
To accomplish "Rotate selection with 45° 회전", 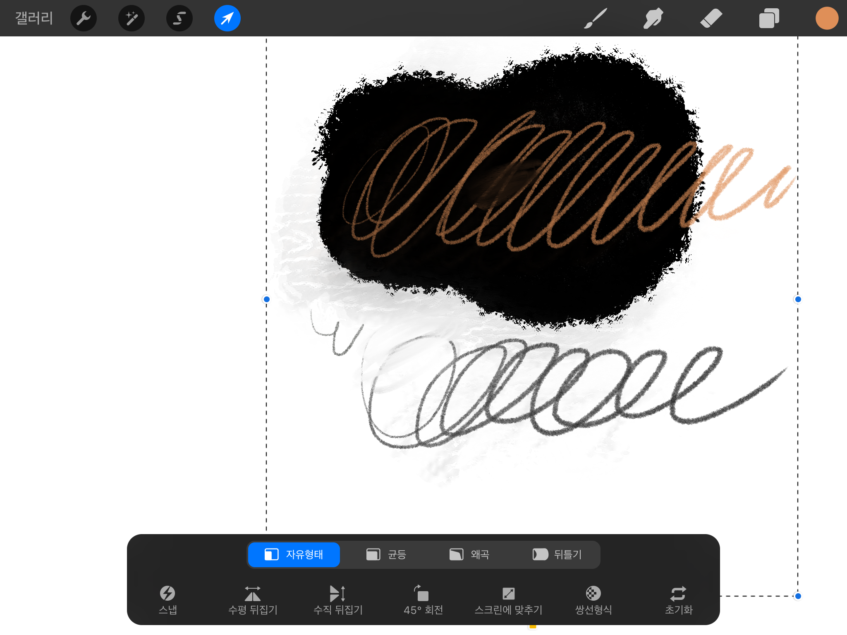I will 423,599.
